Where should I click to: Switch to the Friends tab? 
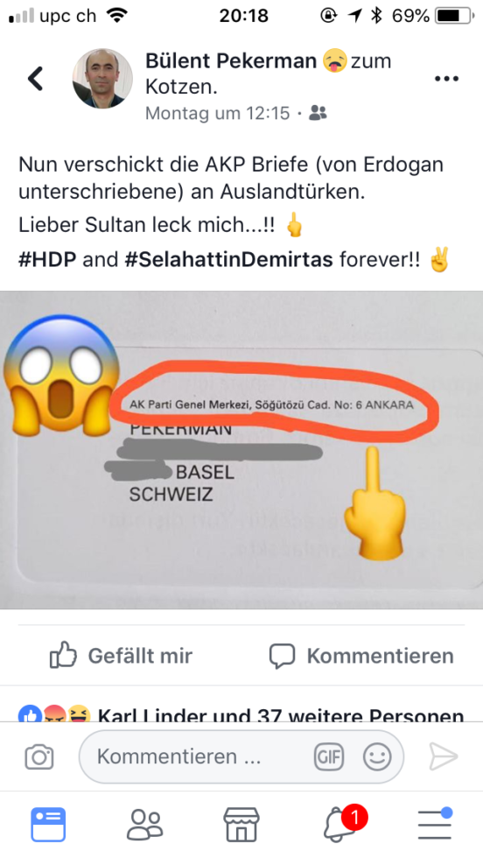145,824
